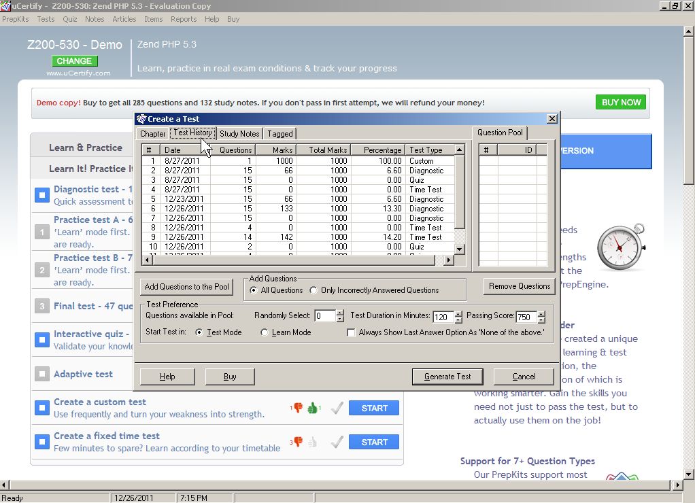Switch to the Chapter tab
Viewport: 695px width, 503px height.
tap(152, 133)
